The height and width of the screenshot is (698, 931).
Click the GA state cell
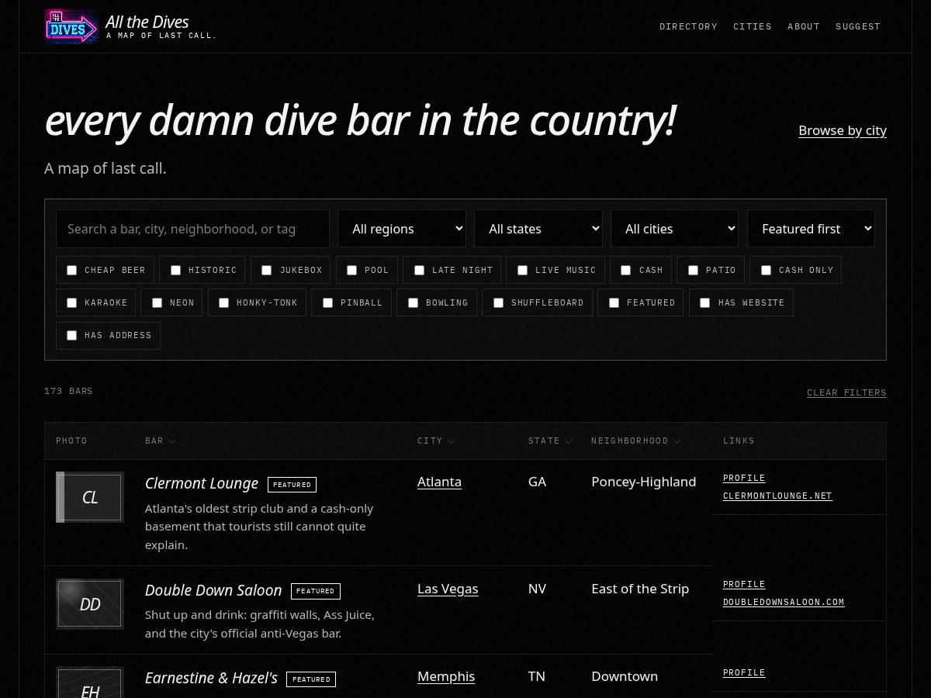[x=537, y=482]
